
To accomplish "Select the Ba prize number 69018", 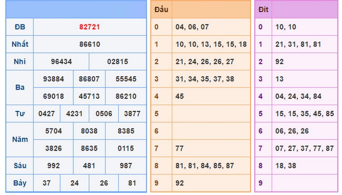I will (x=53, y=96).
